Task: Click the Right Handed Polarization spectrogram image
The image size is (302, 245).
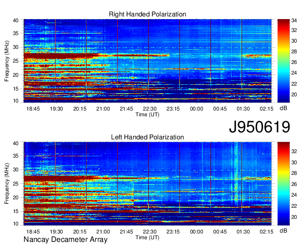Action: (147, 61)
